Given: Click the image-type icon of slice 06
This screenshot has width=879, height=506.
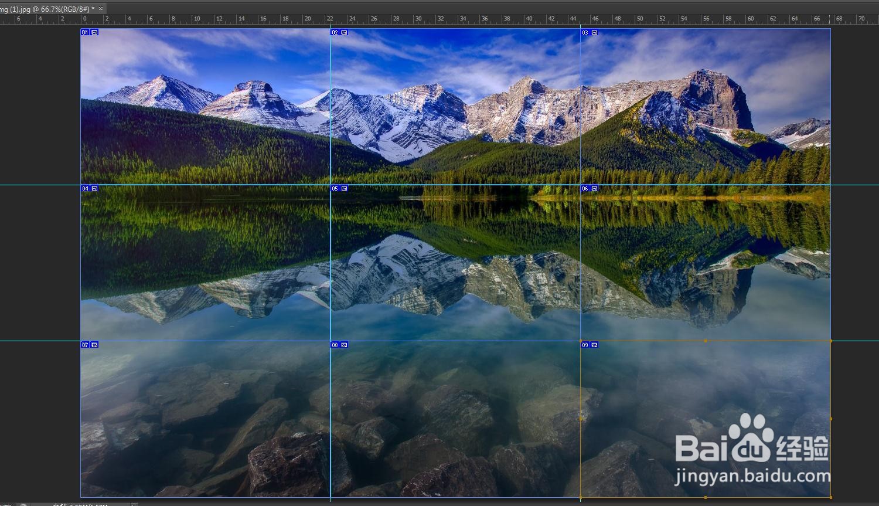Looking at the screenshot, I should 594,188.
